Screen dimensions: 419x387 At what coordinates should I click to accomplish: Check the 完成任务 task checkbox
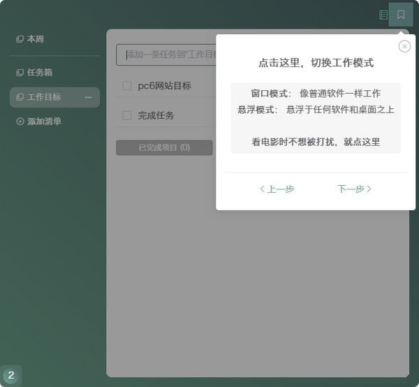pos(126,115)
